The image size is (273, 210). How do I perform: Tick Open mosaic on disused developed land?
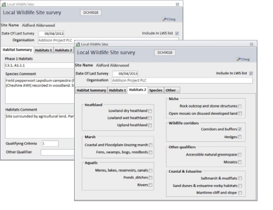(x=240, y=114)
